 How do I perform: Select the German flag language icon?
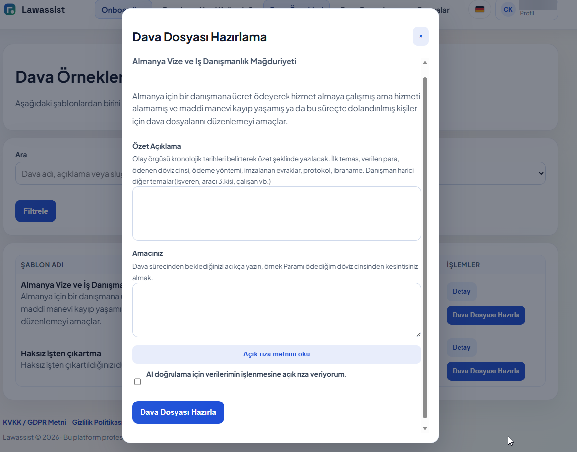(x=479, y=9)
